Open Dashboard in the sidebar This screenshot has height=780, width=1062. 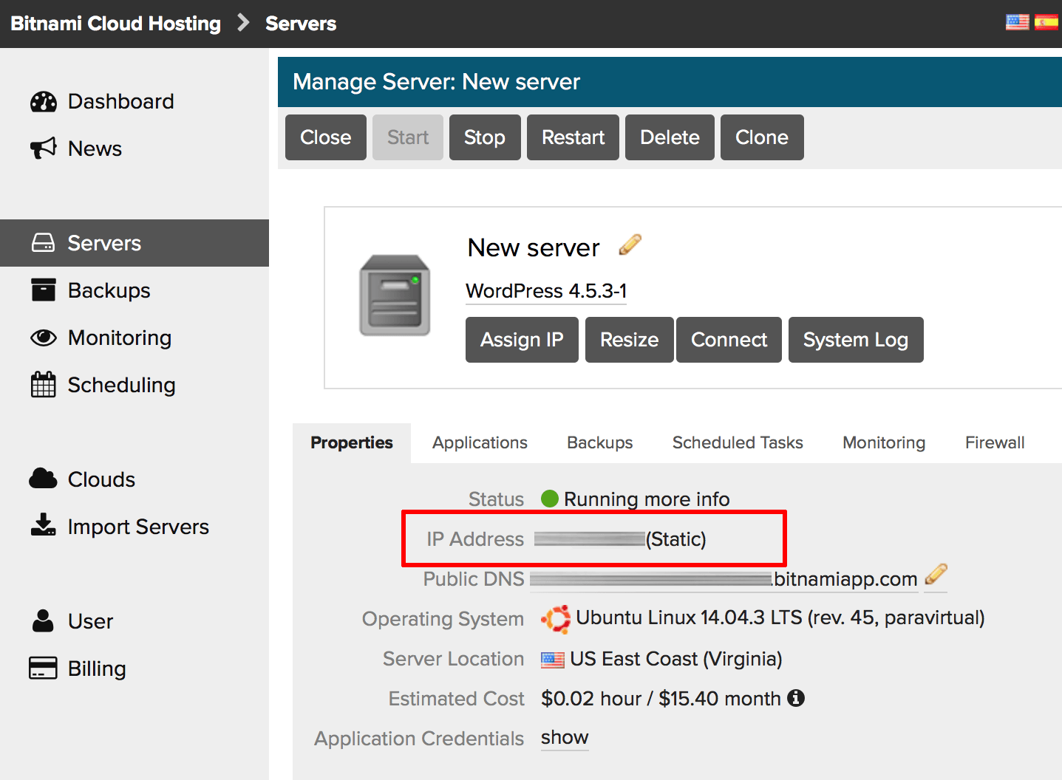pos(135,101)
